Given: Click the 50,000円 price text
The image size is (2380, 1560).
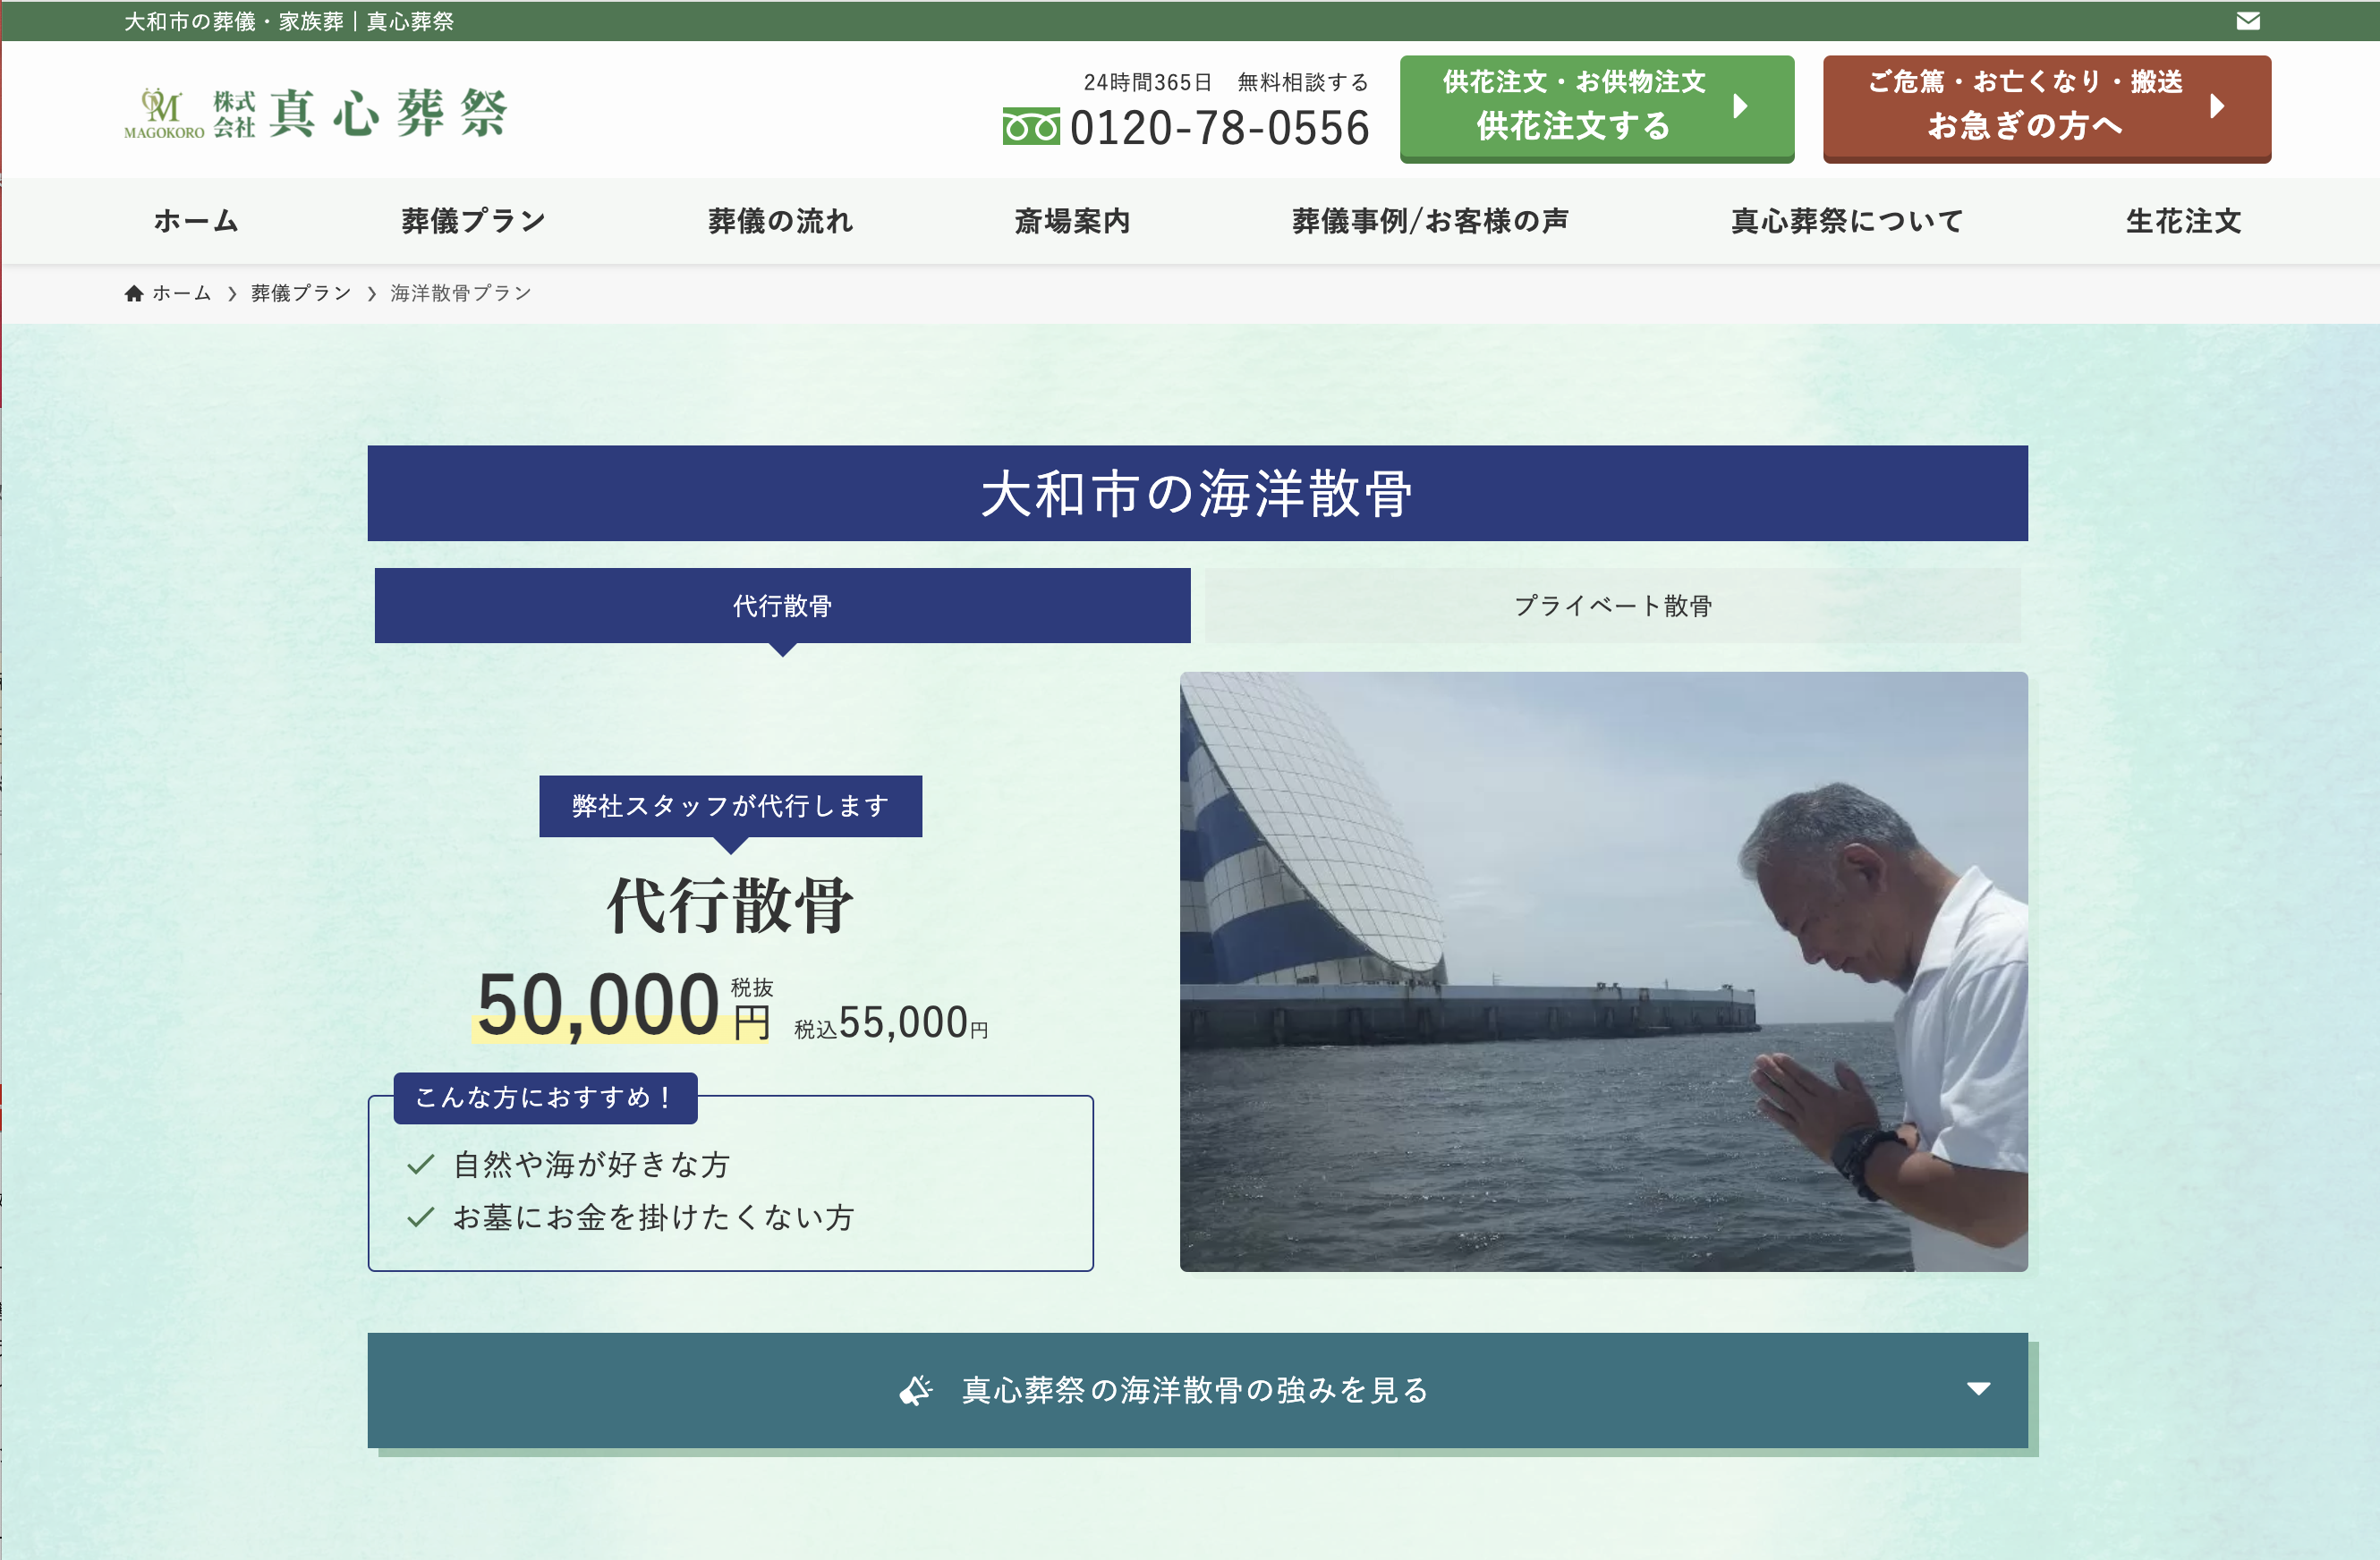Looking at the screenshot, I should pyautogui.click(x=624, y=1005).
